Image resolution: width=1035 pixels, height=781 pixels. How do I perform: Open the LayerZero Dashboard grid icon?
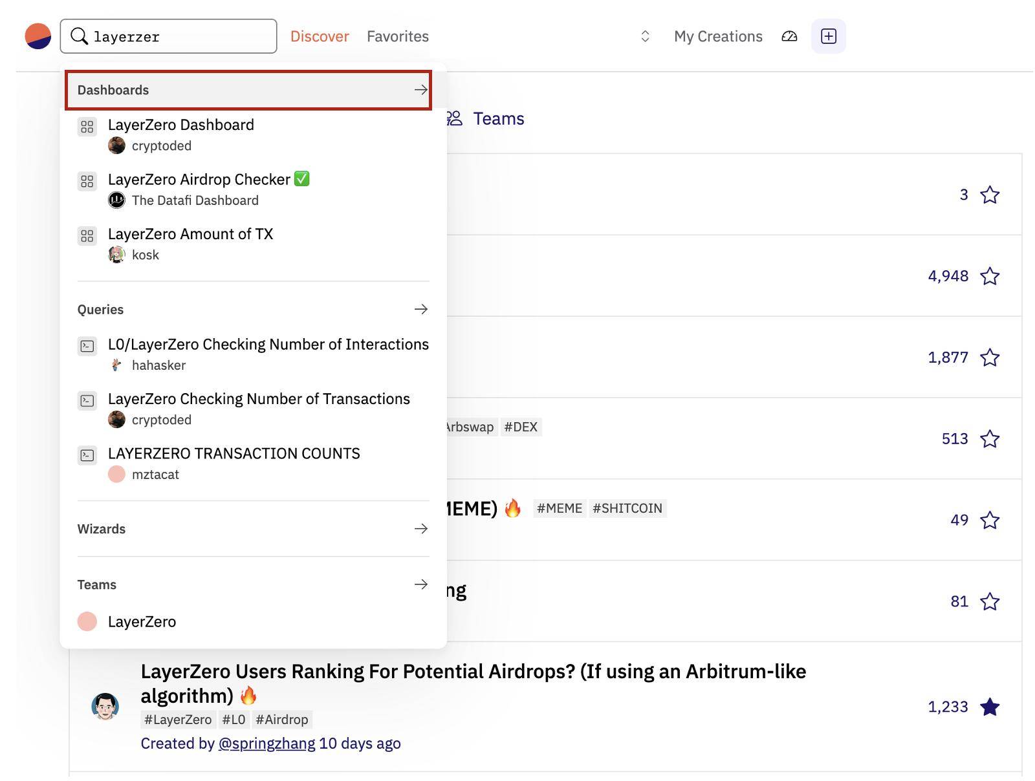pos(87,126)
